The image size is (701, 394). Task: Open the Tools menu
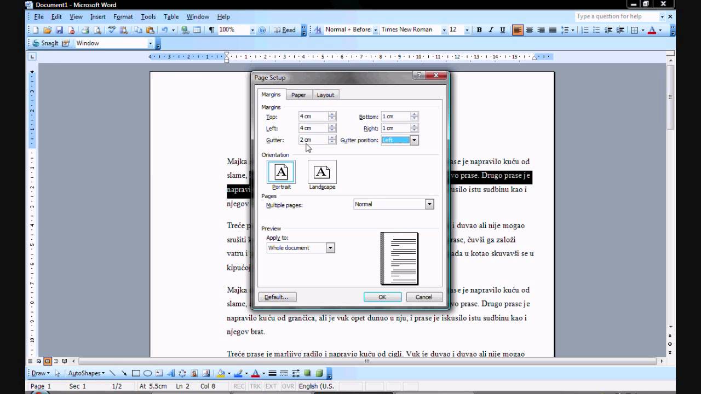[148, 17]
